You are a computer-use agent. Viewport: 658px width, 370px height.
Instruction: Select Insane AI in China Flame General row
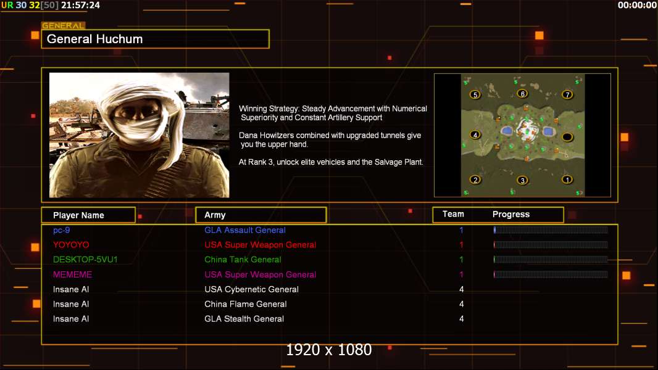[x=71, y=304]
